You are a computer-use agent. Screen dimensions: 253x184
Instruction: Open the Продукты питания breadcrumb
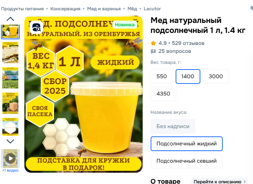(x=22, y=9)
